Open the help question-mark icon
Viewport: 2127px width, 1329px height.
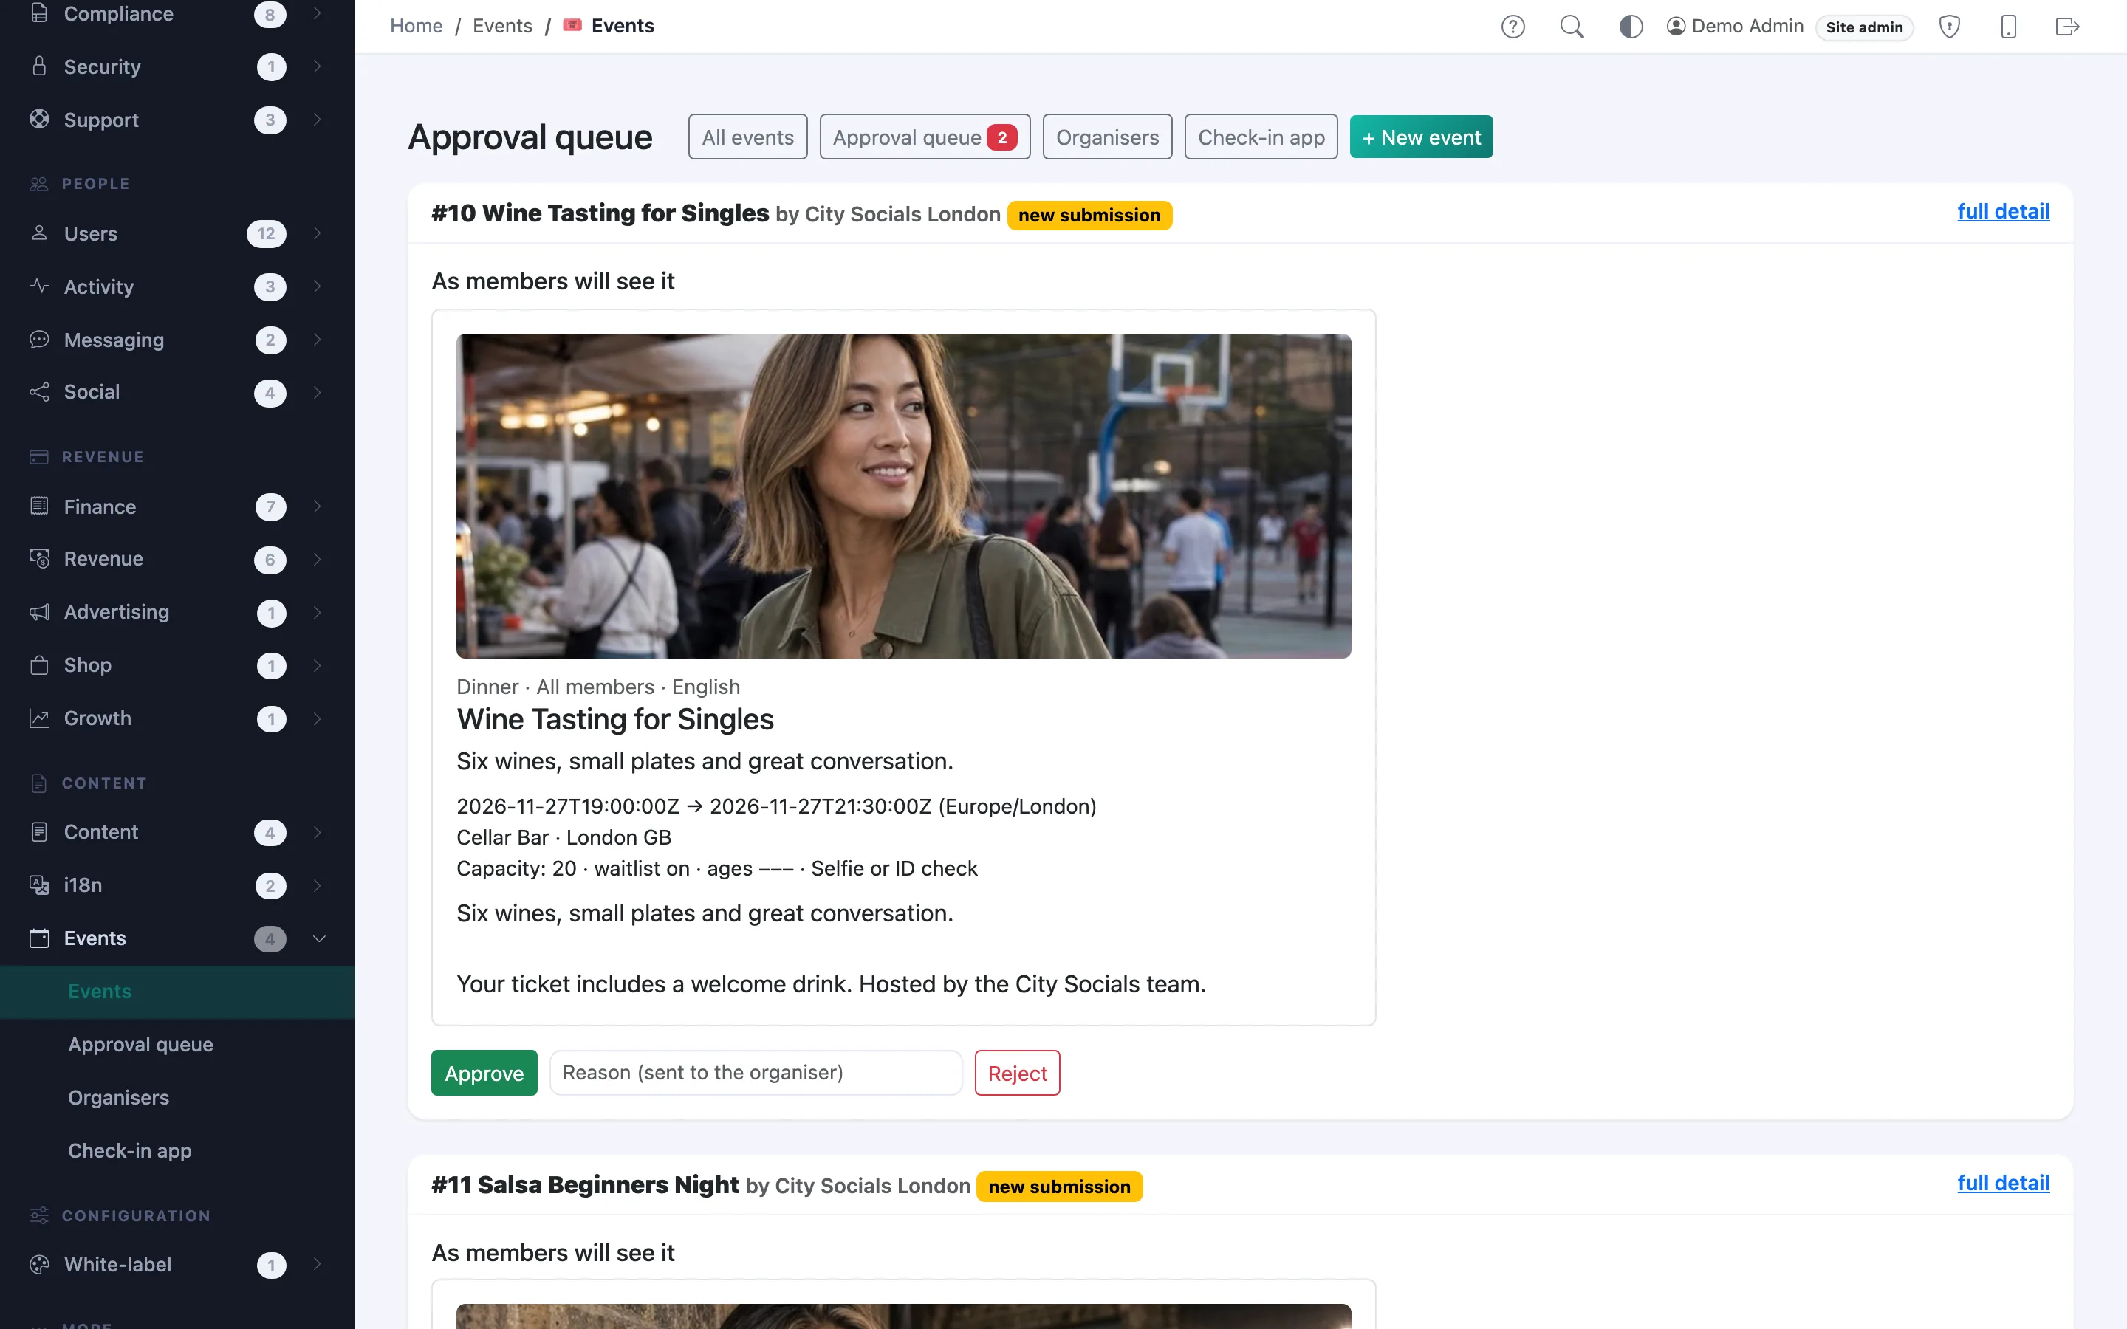(1513, 27)
